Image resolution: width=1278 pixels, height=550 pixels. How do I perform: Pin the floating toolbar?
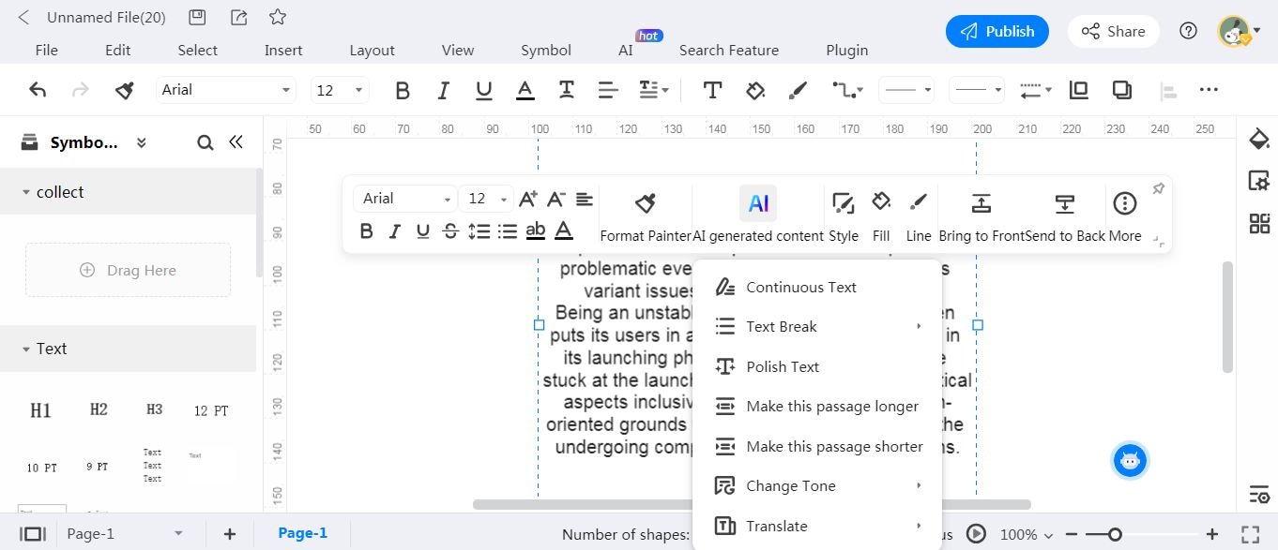(x=1159, y=188)
